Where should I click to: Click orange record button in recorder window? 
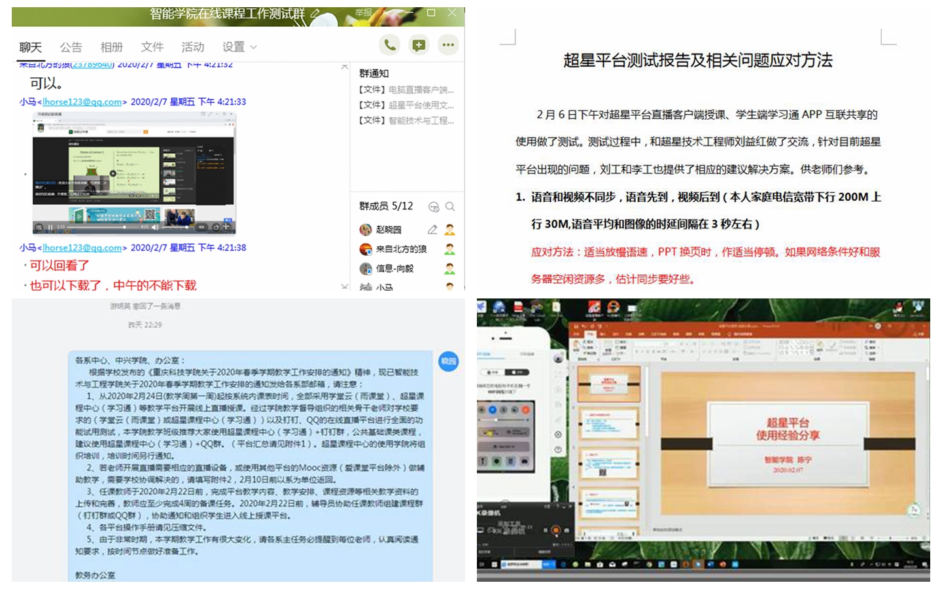[556, 530]
